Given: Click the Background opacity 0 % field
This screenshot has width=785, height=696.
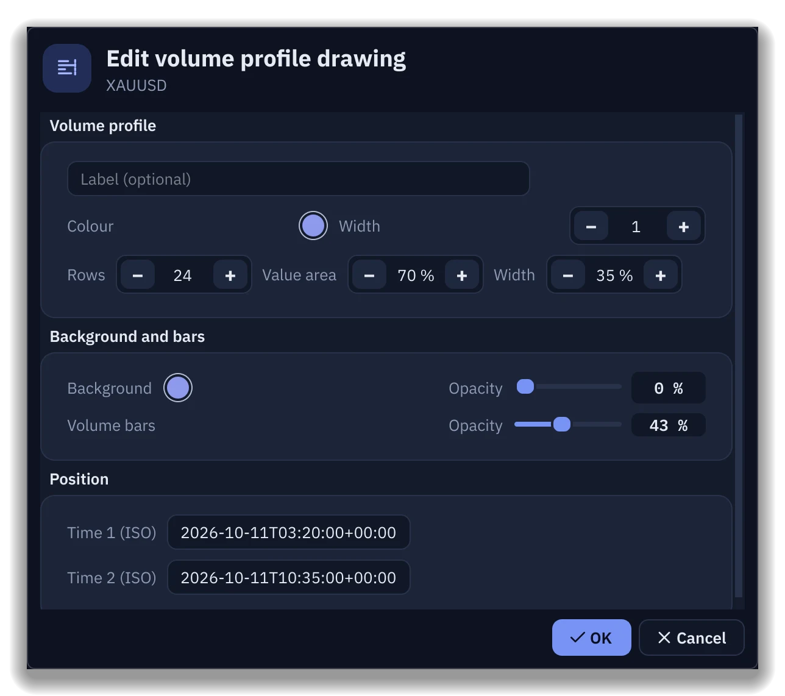Looking at the screenshot, I should 669,388.
